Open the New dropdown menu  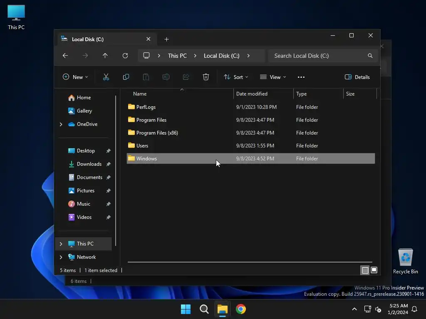[75, 77]
